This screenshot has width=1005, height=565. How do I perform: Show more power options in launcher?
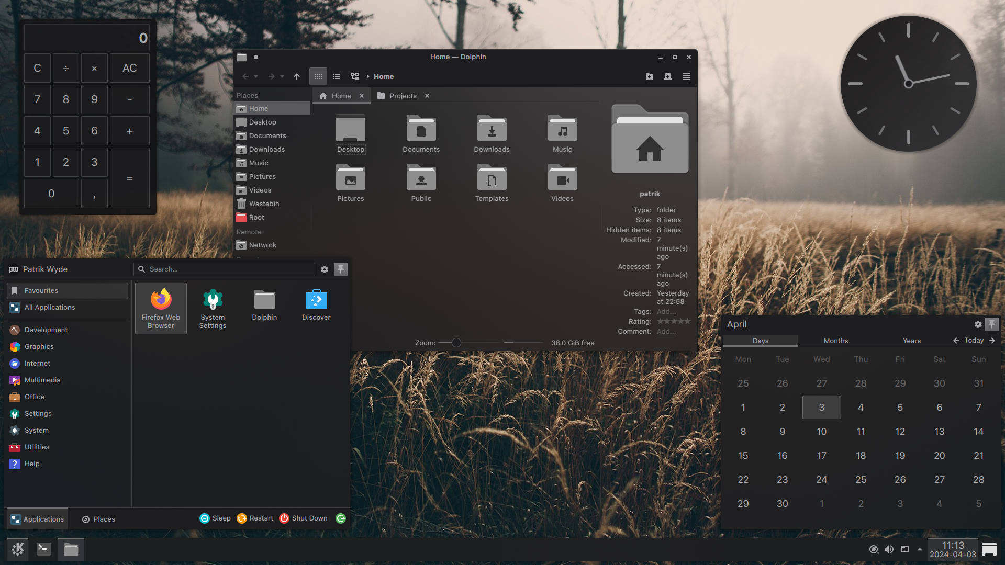coord(341,518)
